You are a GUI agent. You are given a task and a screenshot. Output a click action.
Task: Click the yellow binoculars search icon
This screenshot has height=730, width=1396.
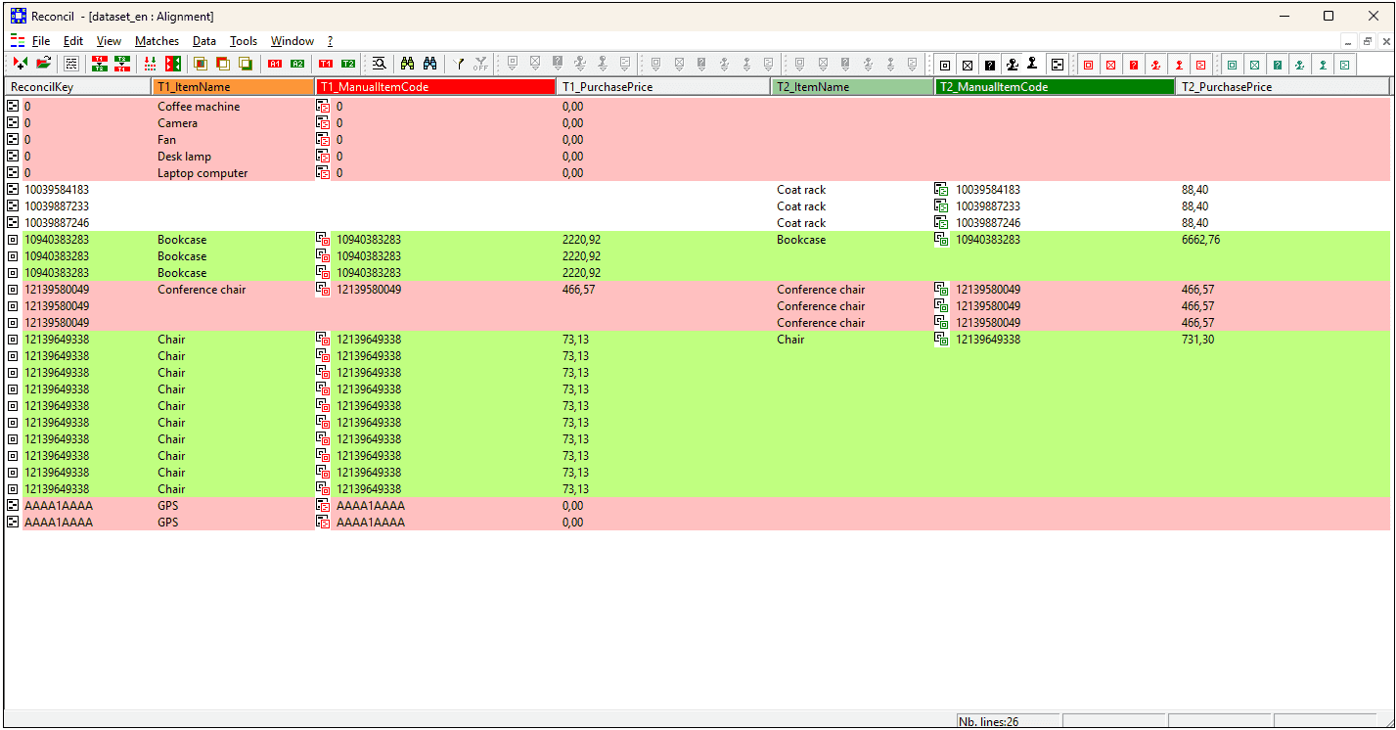[x=408, y=64]
